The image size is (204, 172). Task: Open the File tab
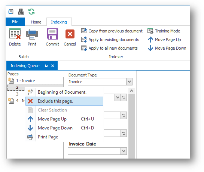(x=15, y=22)
